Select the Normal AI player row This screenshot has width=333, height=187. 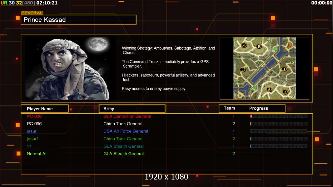click(x=37, y=154)
